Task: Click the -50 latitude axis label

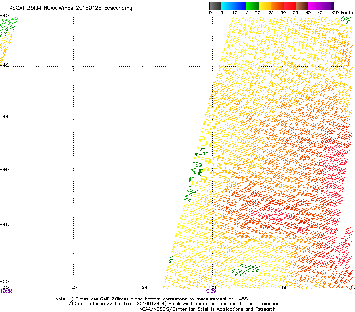Action: [4, 281]
